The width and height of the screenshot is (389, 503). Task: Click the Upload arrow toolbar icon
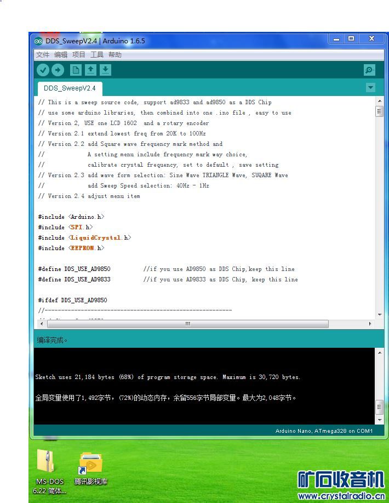point(58,70)
